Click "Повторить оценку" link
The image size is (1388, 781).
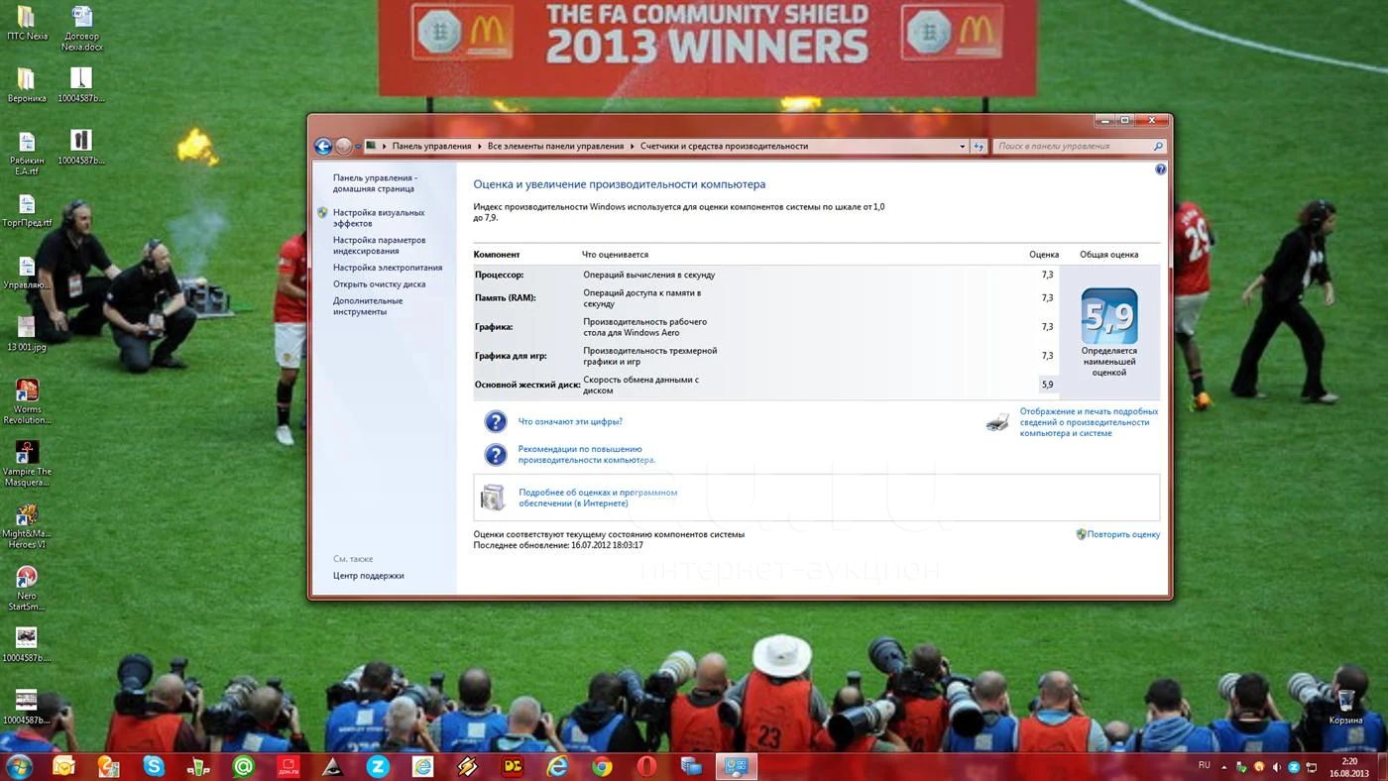click(1123, 534)
